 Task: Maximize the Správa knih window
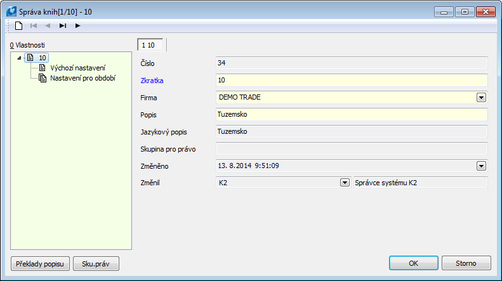[x=465, y=12]
